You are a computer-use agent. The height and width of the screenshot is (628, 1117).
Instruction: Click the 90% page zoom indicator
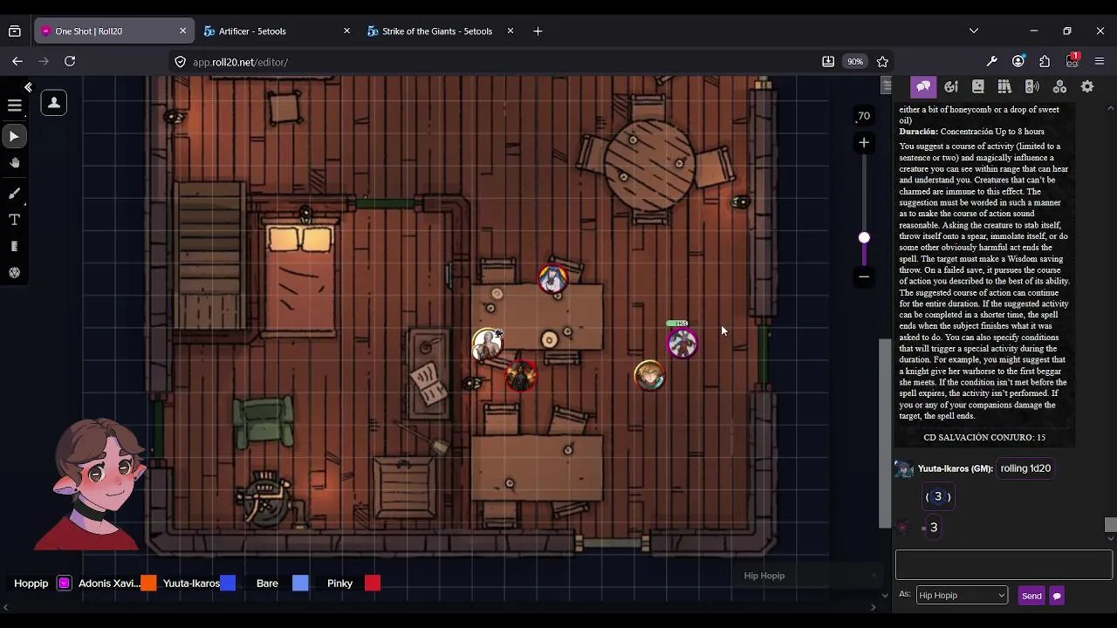tap(854, 62)
